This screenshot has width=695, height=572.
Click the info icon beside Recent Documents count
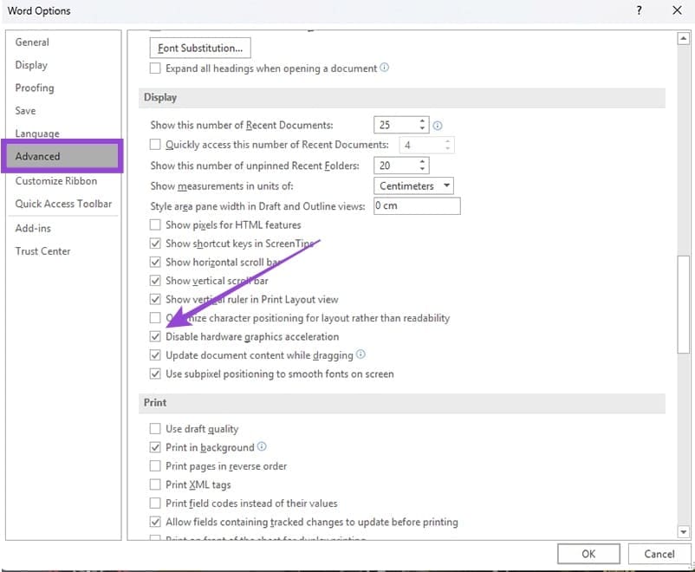tap(438, 125)
